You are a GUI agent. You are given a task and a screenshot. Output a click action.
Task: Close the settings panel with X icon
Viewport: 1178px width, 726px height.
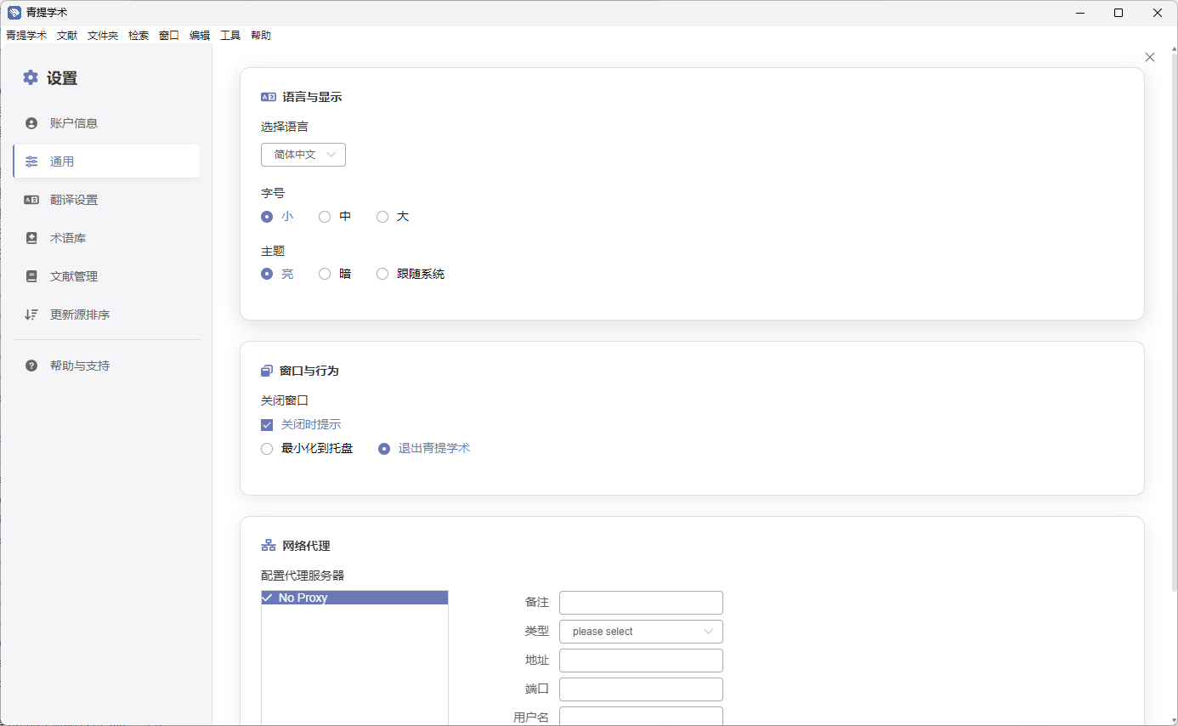click(x=1150, y=57)
